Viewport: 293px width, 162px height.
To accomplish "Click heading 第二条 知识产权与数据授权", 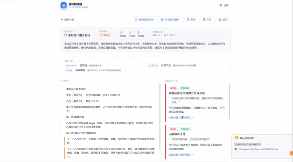I will pyautogui.click(x=81, y=133).
